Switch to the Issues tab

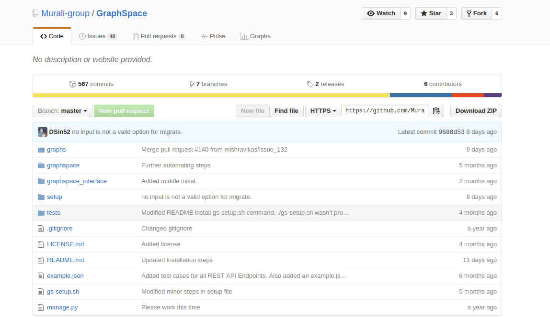(98, 36)
